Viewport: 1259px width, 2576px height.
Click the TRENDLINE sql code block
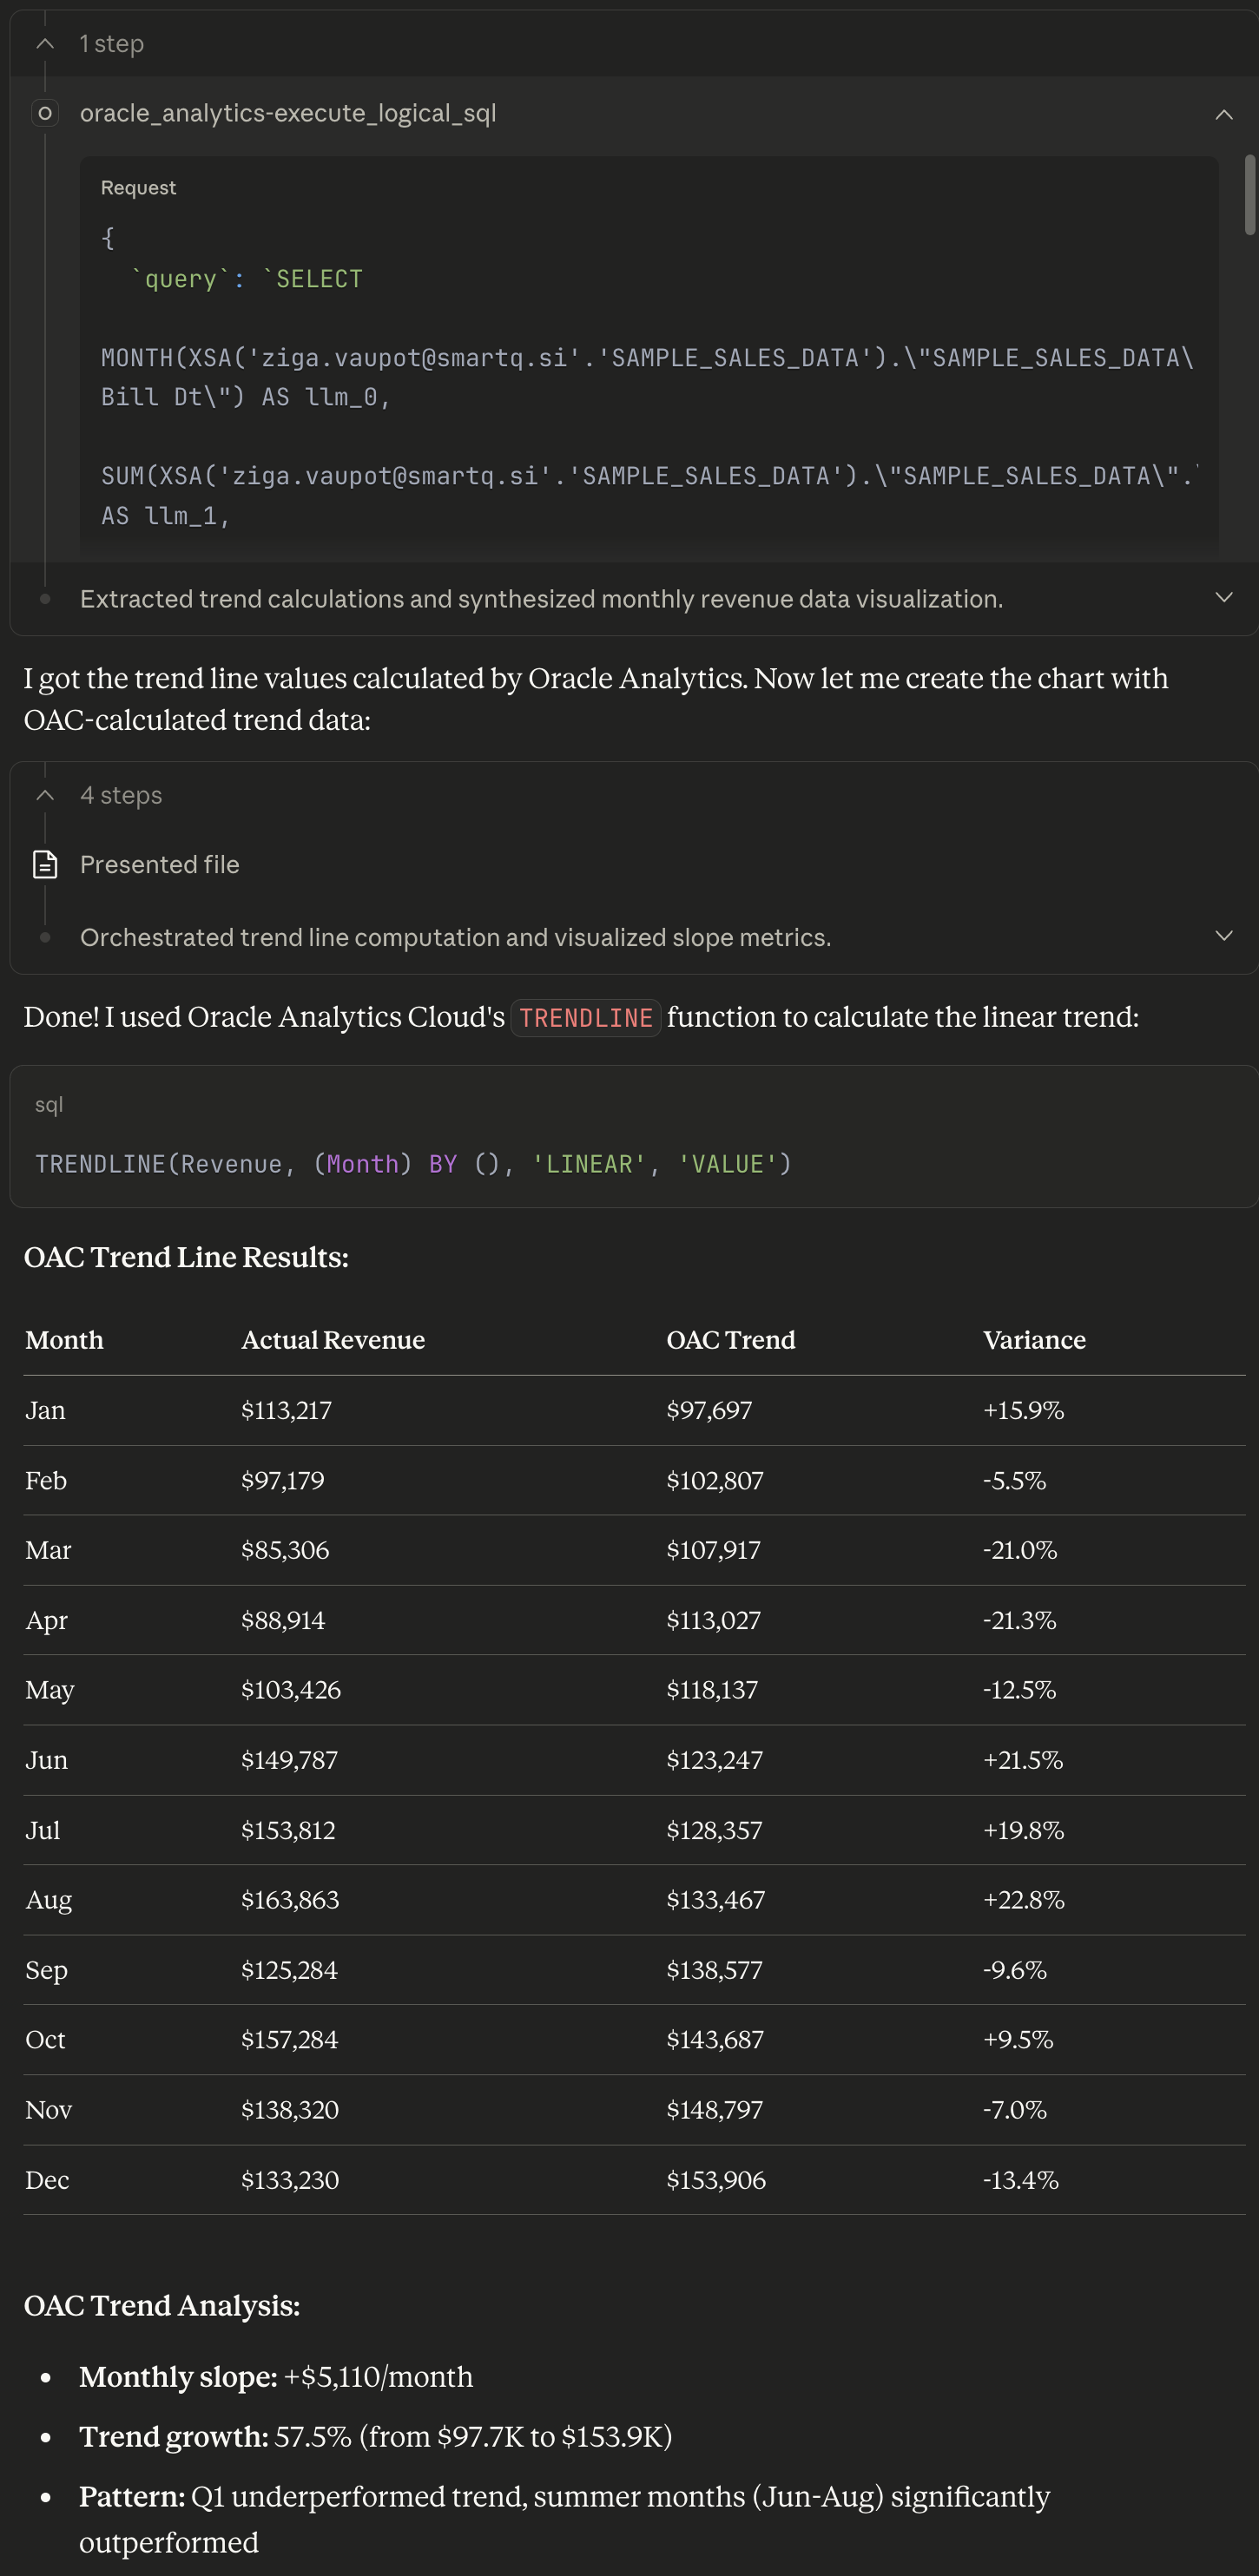pyautogui.click(x=413, y=1163)
